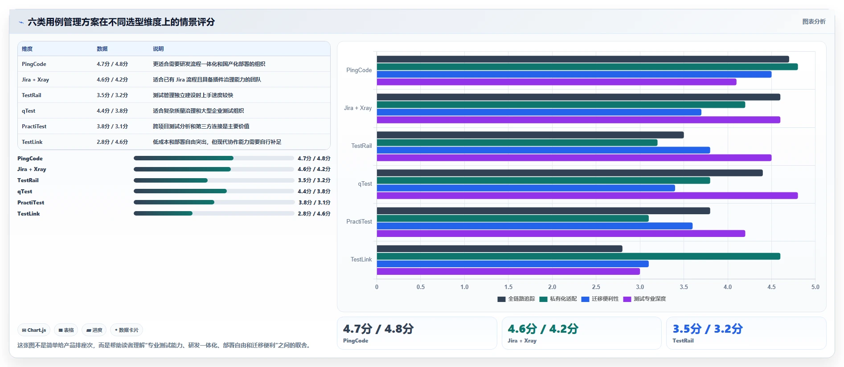Click the footer note starting with 这张图不是简单给产品排座次
Image resolution: width=844 pixels, height=367 pixels.
(164, 345)
